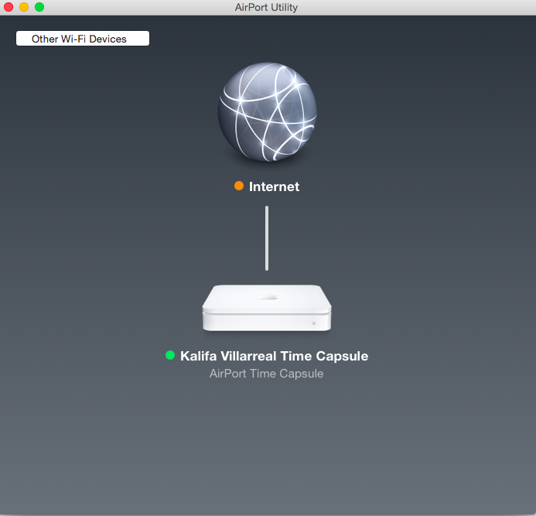Click the green Time Capsule status dot
The width and height of the screenshot is (536, 516).
(x=170, y=355)
